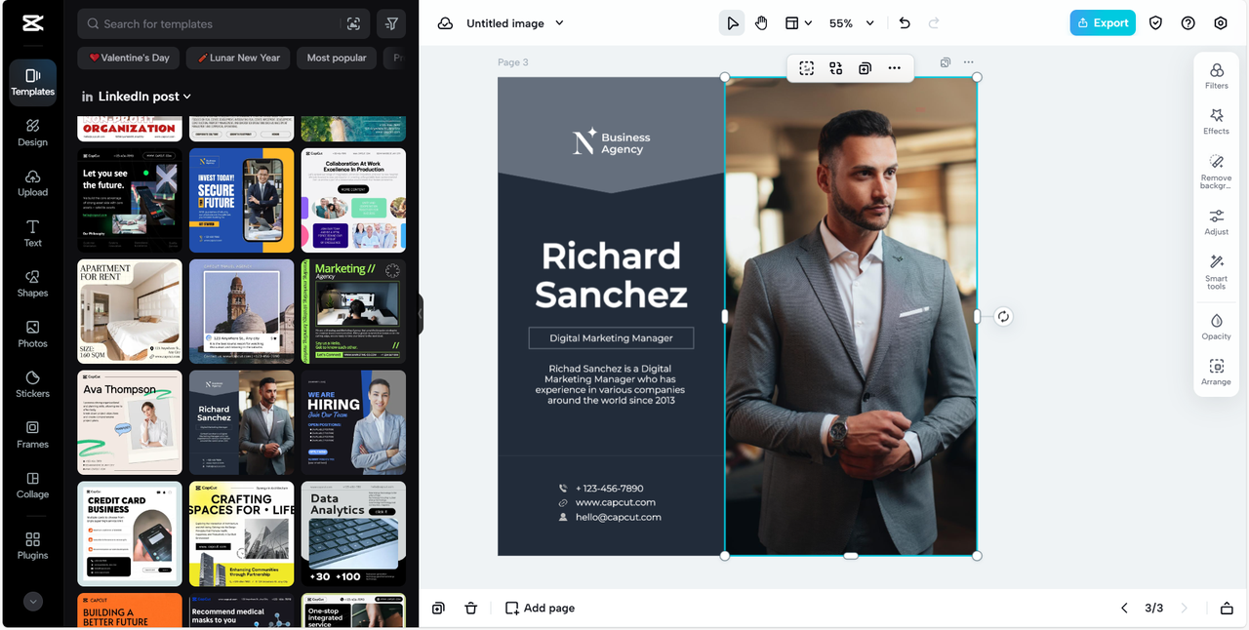The width and height of the screenshot is (1249, 630).
Task: Open the shield privacy icon
Action: (1155, 23)
